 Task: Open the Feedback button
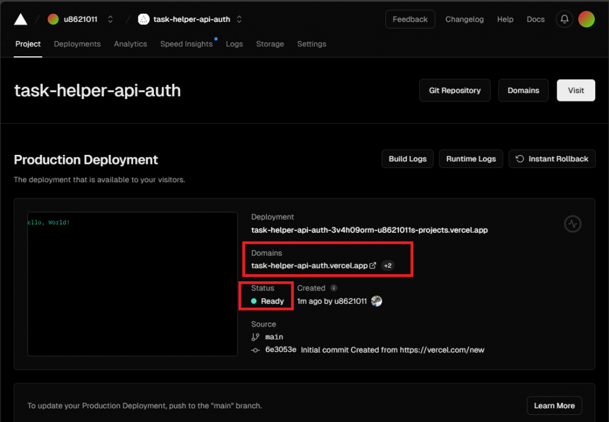coord(410,19)
